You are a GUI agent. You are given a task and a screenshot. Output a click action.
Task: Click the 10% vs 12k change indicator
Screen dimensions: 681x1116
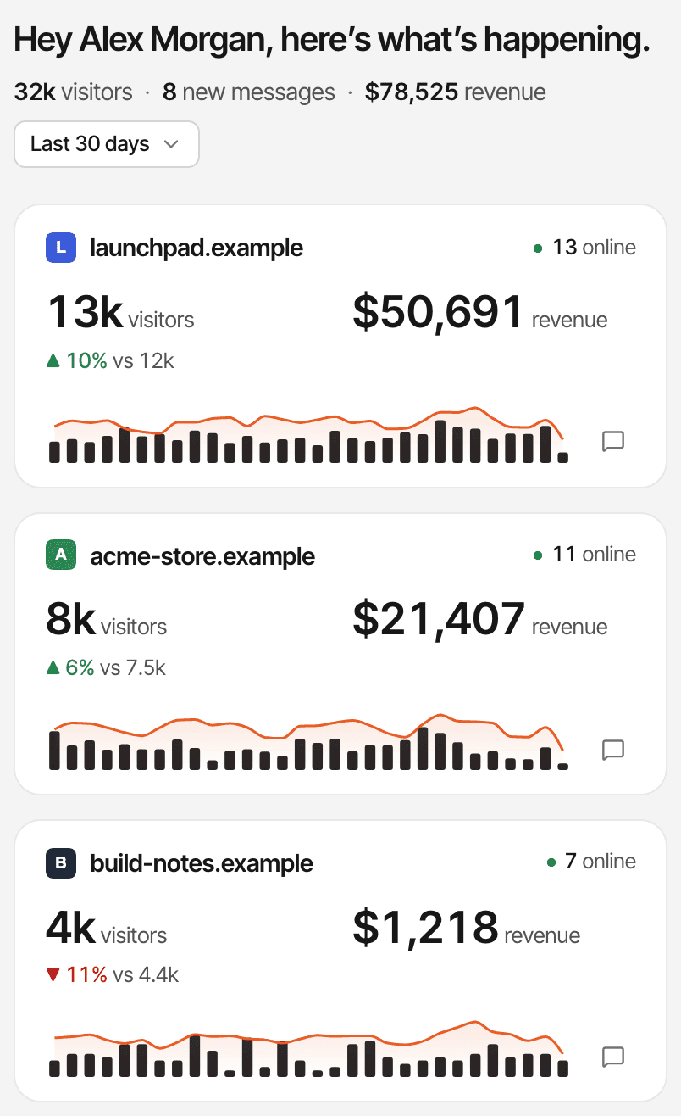point(110,360)
